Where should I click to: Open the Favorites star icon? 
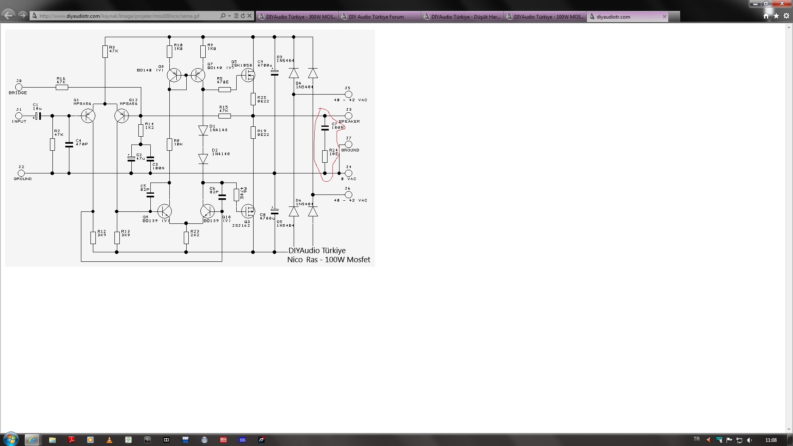click(x=776, y=16)
